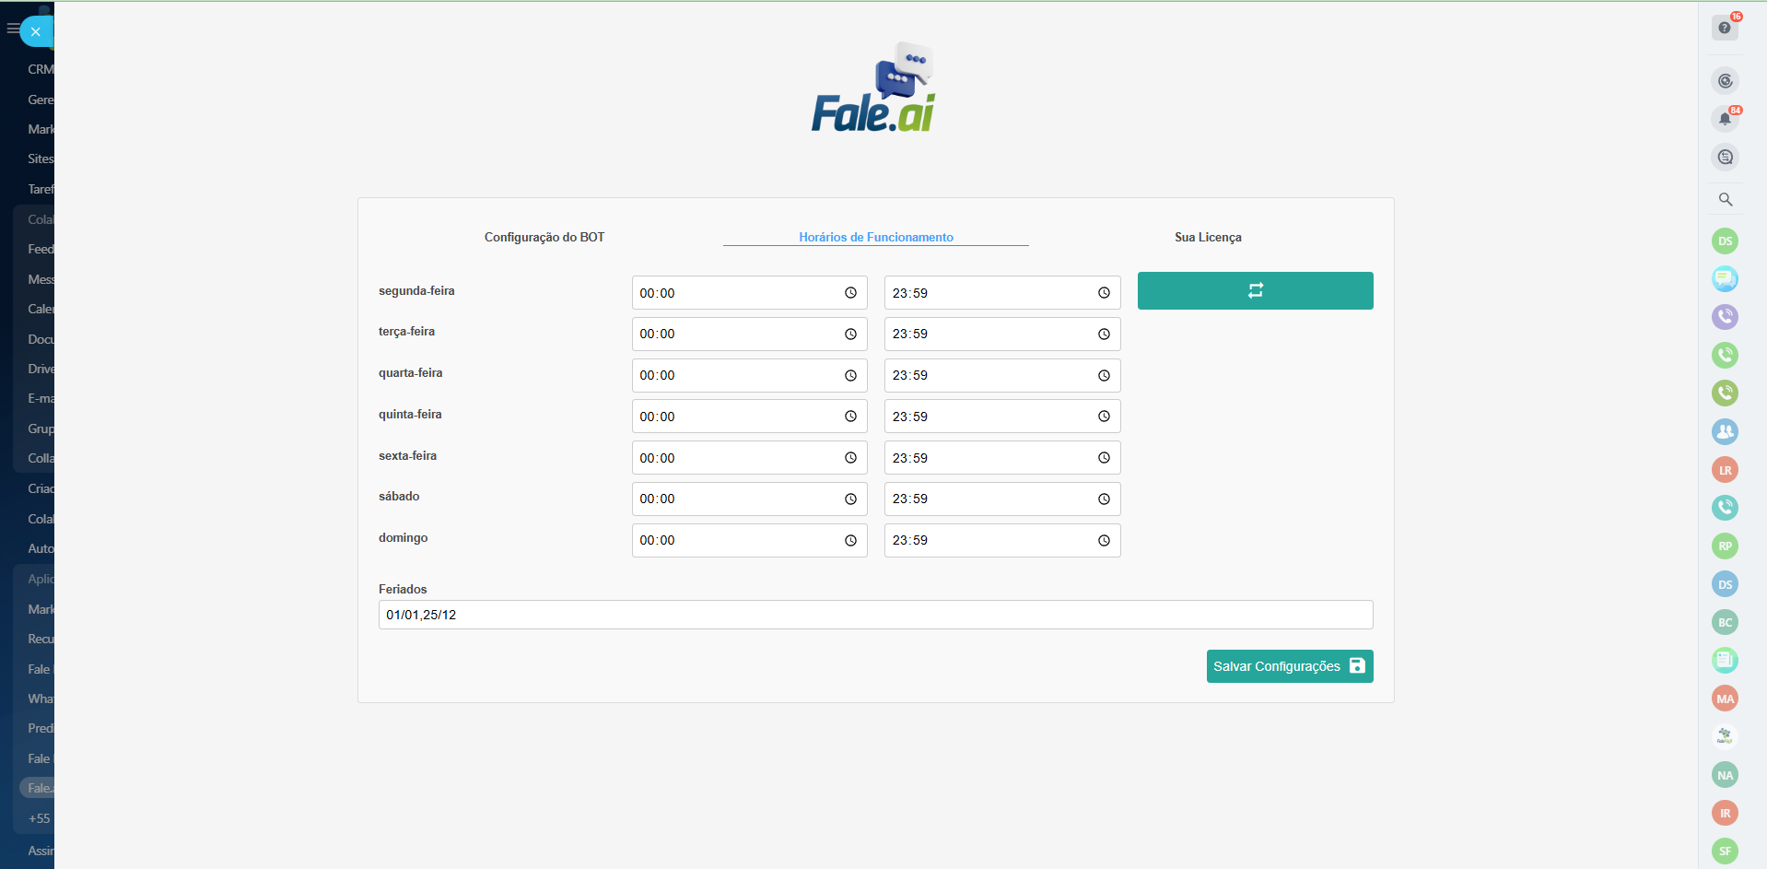Open the RP user avatar chat
Image resolution: width=1767 pixels, height=869 pixels.
[x=1725, y=546]
